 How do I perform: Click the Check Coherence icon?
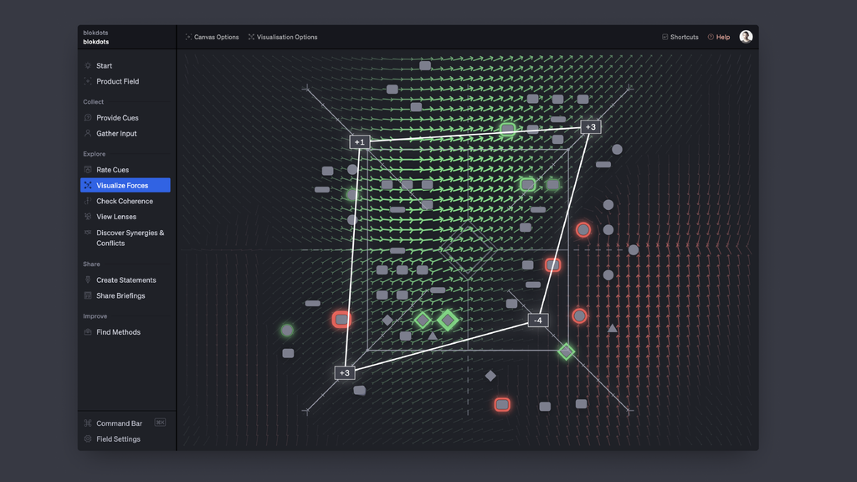point(87,201)
